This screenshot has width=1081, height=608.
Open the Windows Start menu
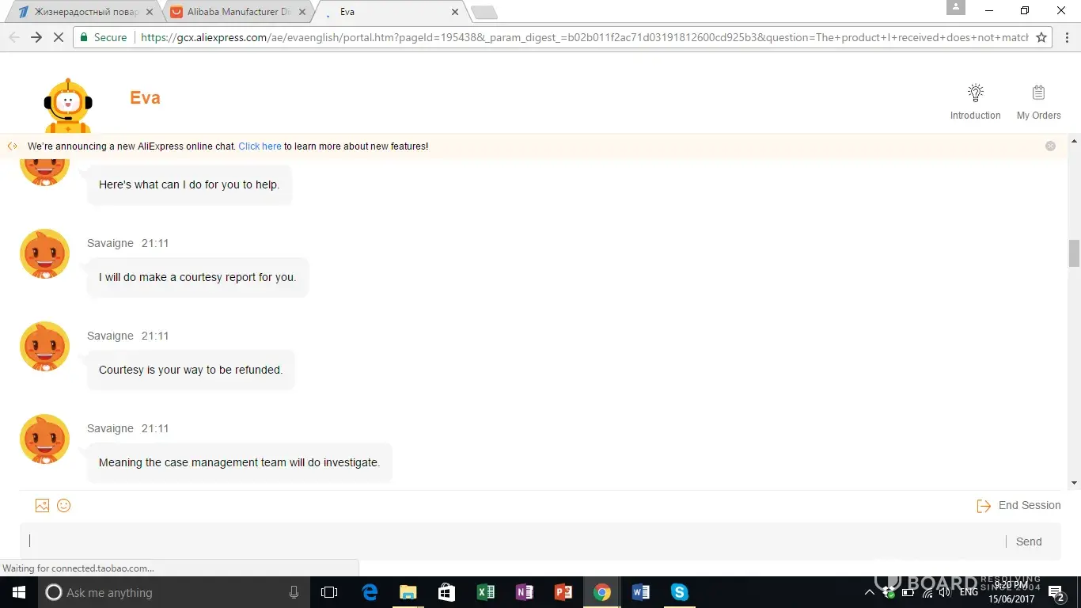18,592
